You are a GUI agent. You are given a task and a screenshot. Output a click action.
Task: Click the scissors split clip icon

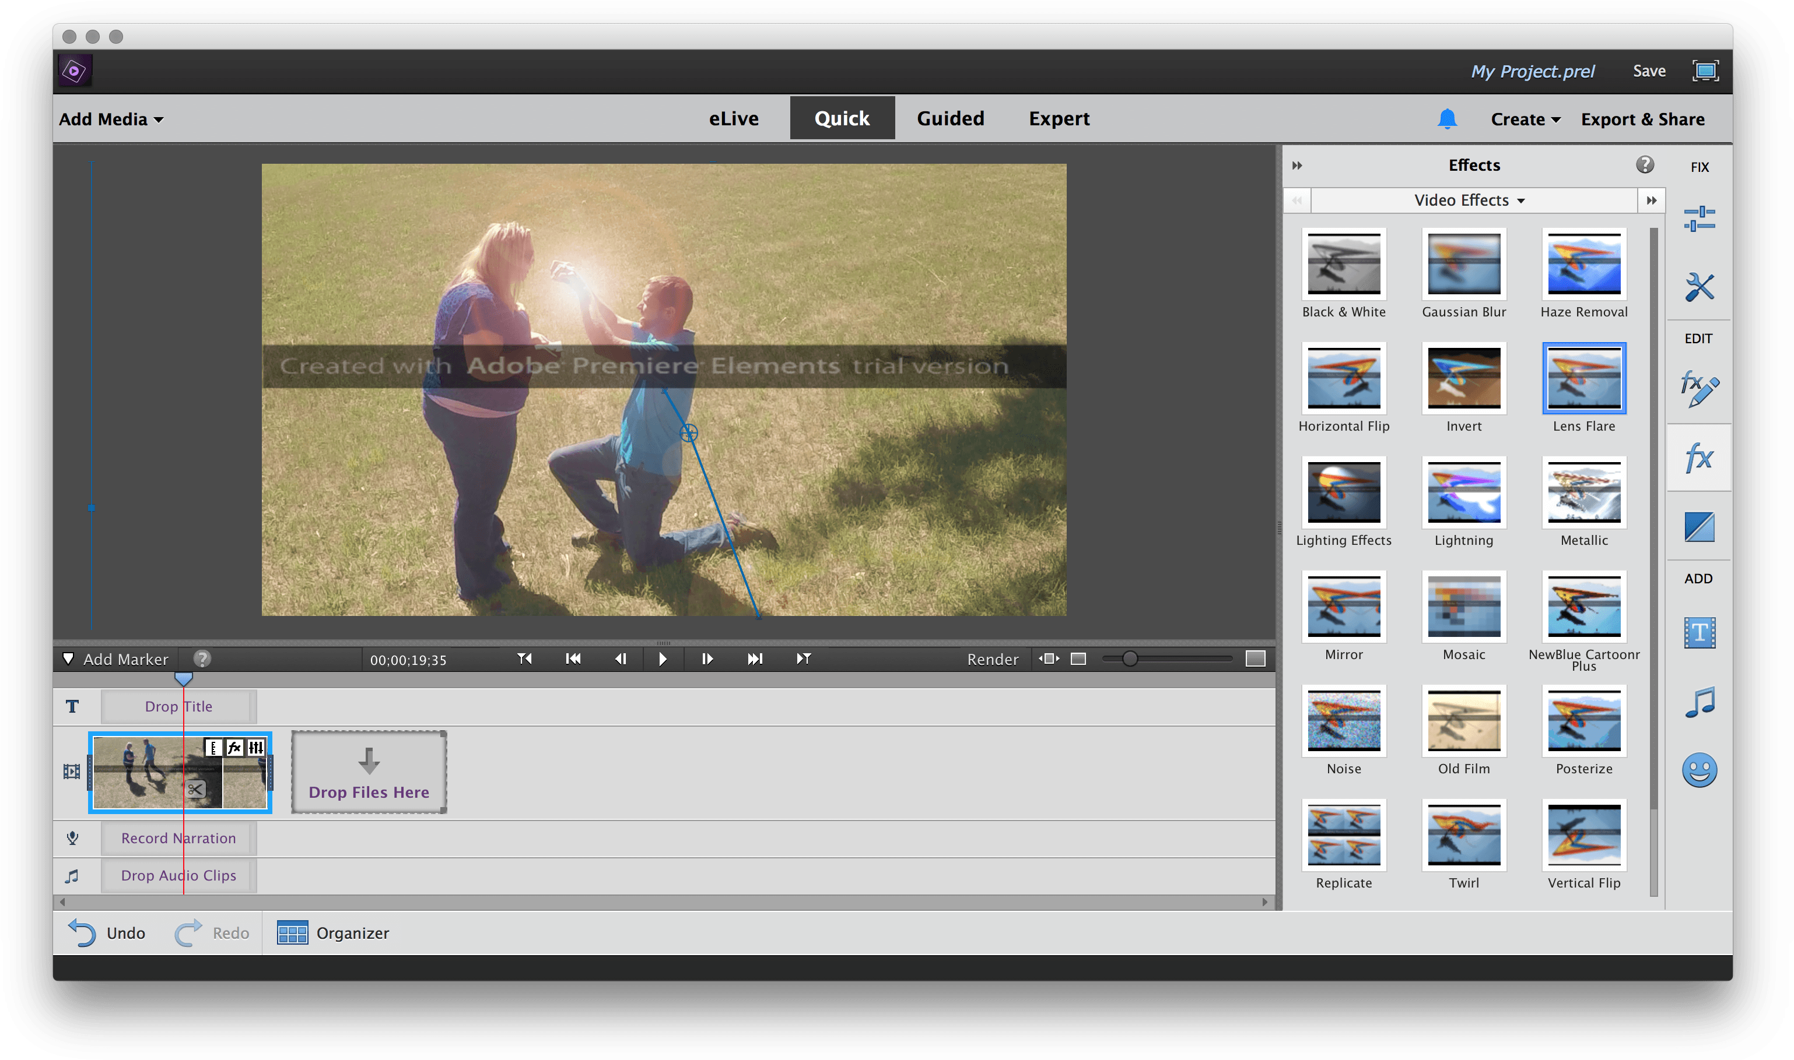pos(195,789)
